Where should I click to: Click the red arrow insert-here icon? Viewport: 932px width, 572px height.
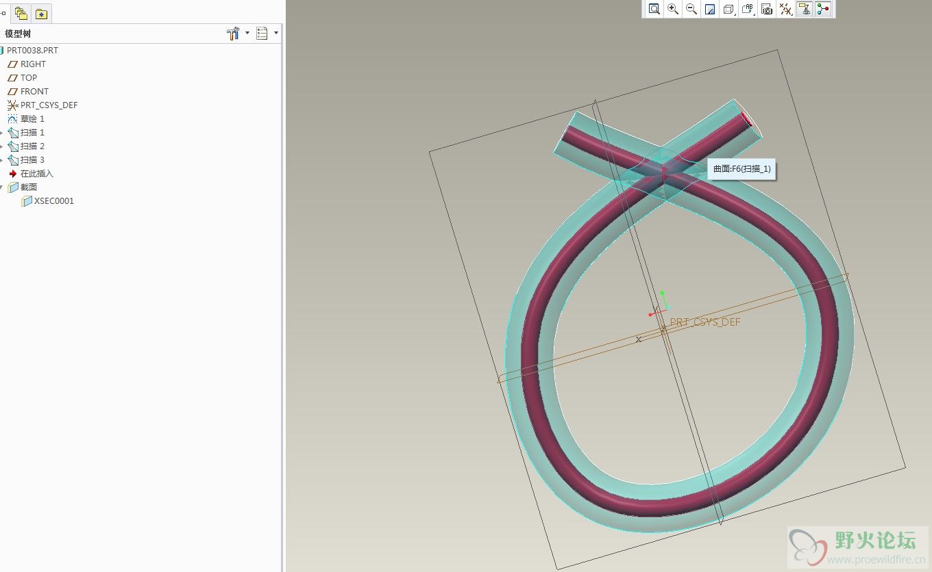12,174
